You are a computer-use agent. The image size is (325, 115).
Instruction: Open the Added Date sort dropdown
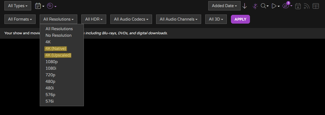(224, 6)
